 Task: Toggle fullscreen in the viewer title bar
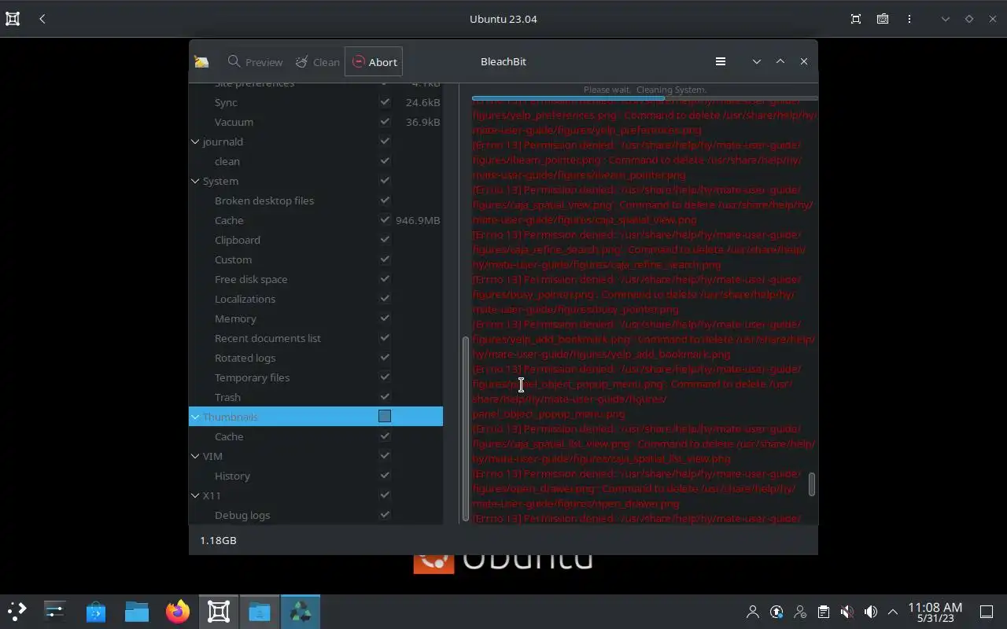pos(856,19)
